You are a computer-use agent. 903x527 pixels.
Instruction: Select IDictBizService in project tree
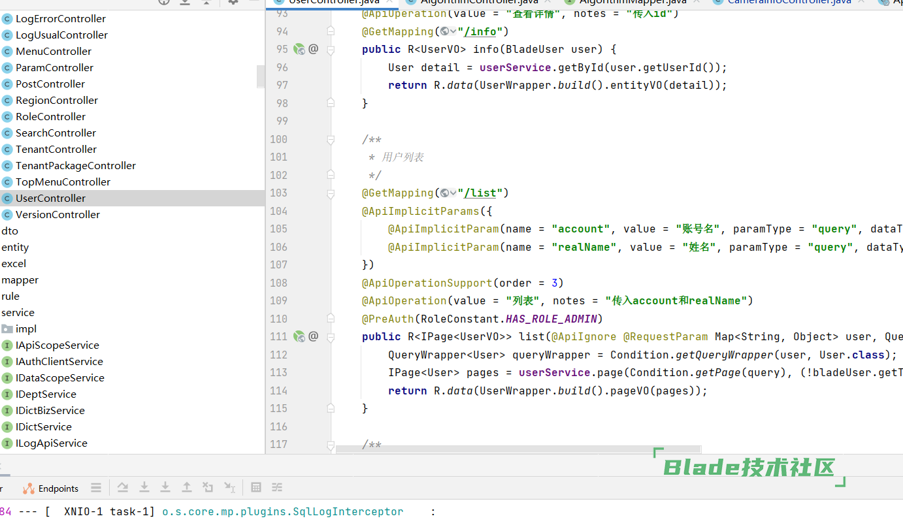click(50, 411)
